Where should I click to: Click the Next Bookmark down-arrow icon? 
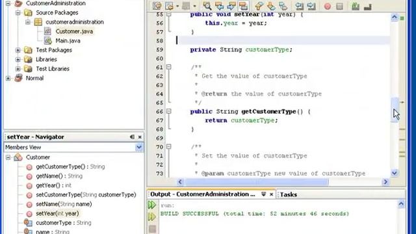pos(271,6)
